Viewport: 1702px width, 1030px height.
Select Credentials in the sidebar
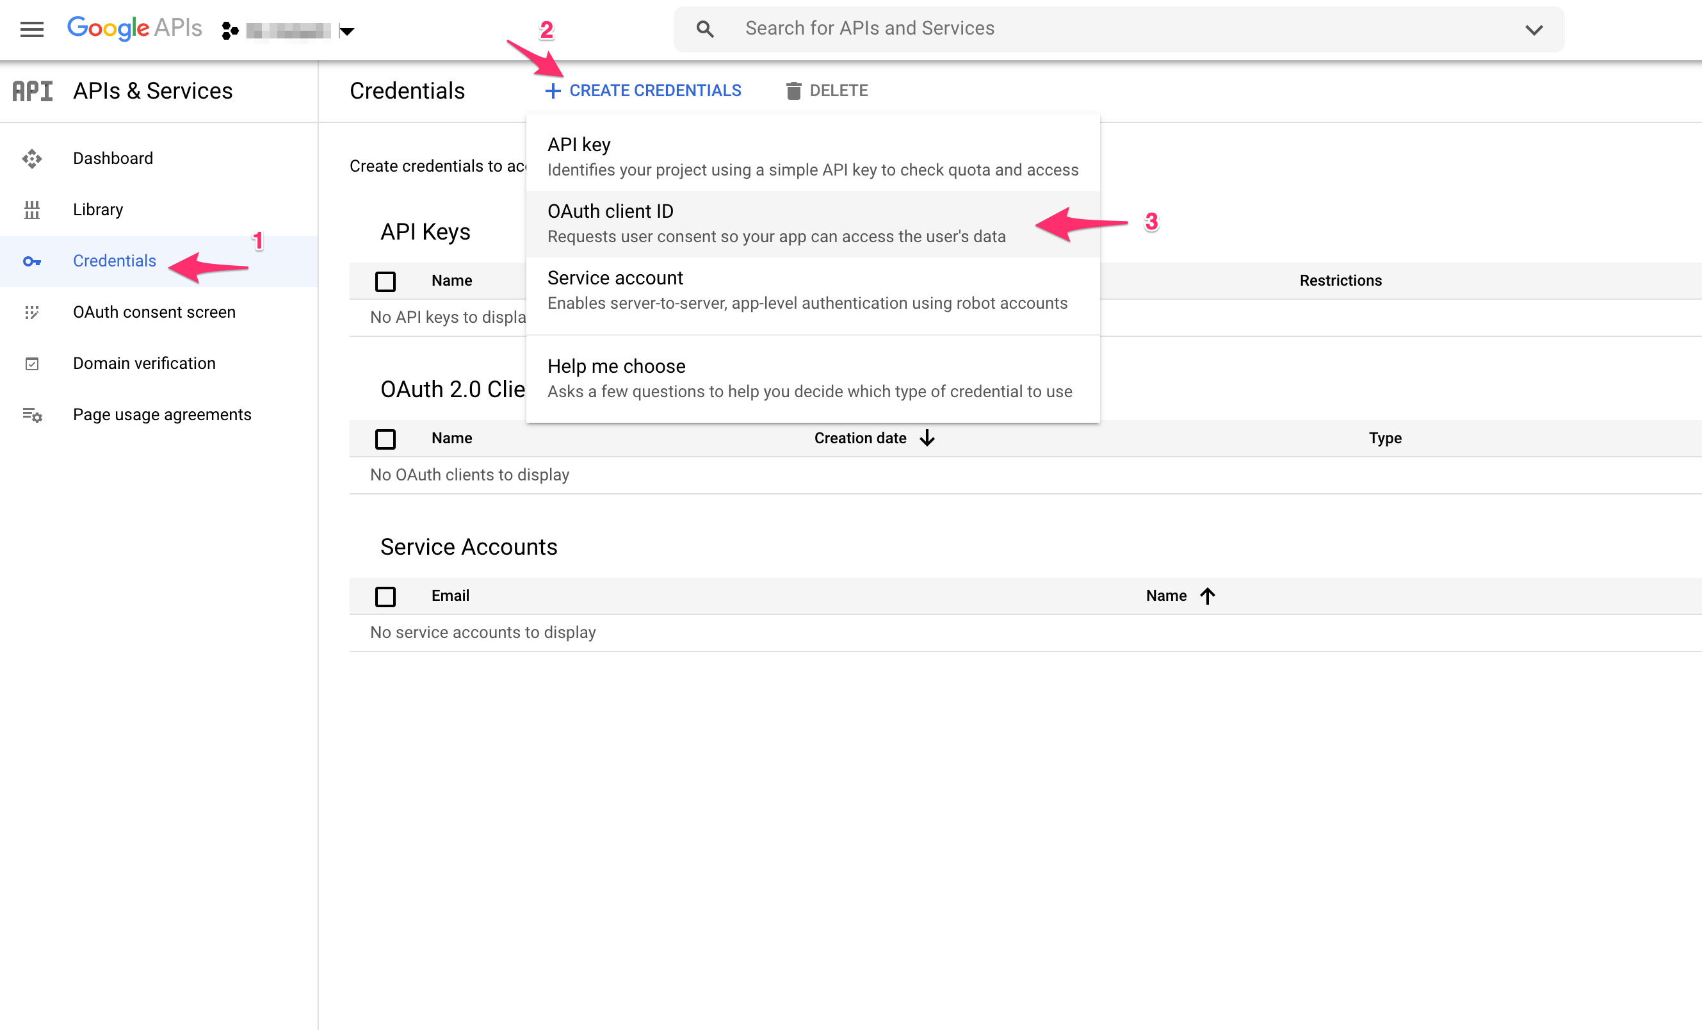pyautogui.click(x=115, y=261)
